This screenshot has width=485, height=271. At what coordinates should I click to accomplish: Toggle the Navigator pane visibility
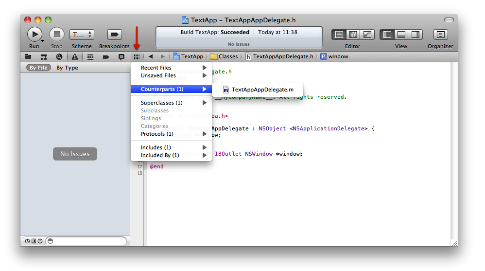[387, 35]
